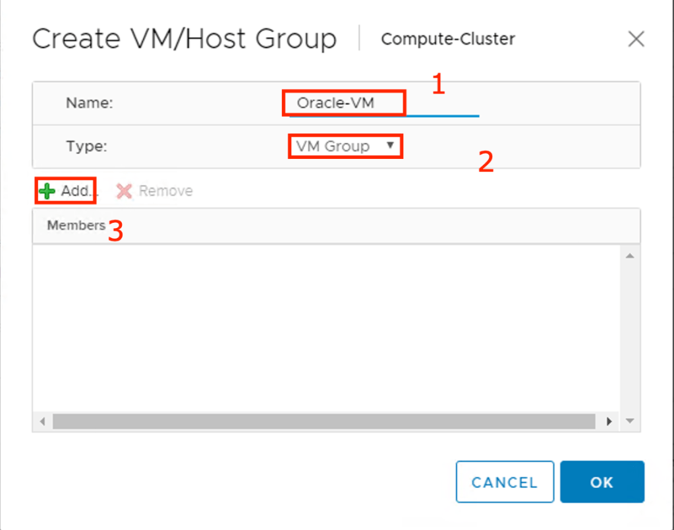Click the green plus Add icon
Screen dimensions: 674x530
tap(47, 191)
